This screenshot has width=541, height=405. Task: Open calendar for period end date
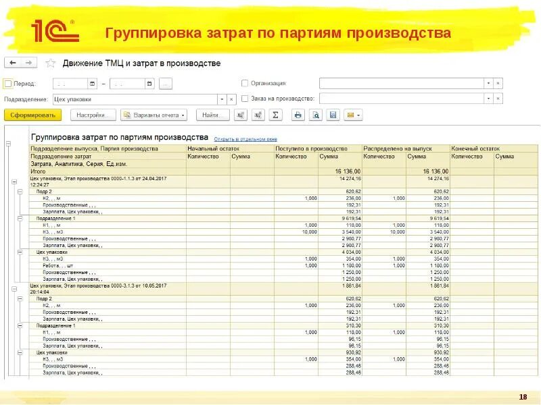point(149,83)
